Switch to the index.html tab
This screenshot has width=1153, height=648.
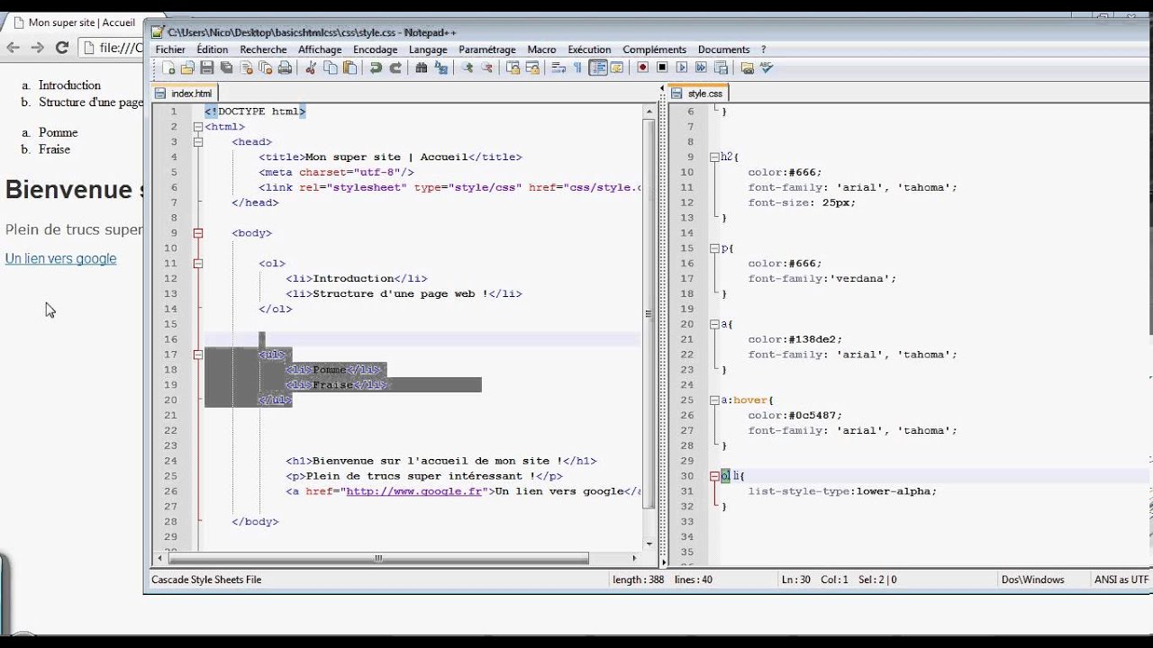click(185, 94)
